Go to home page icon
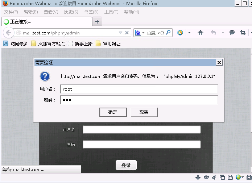The width and height of the screenshot is (252, 183). pyautogui.click(x=201, y=33)
